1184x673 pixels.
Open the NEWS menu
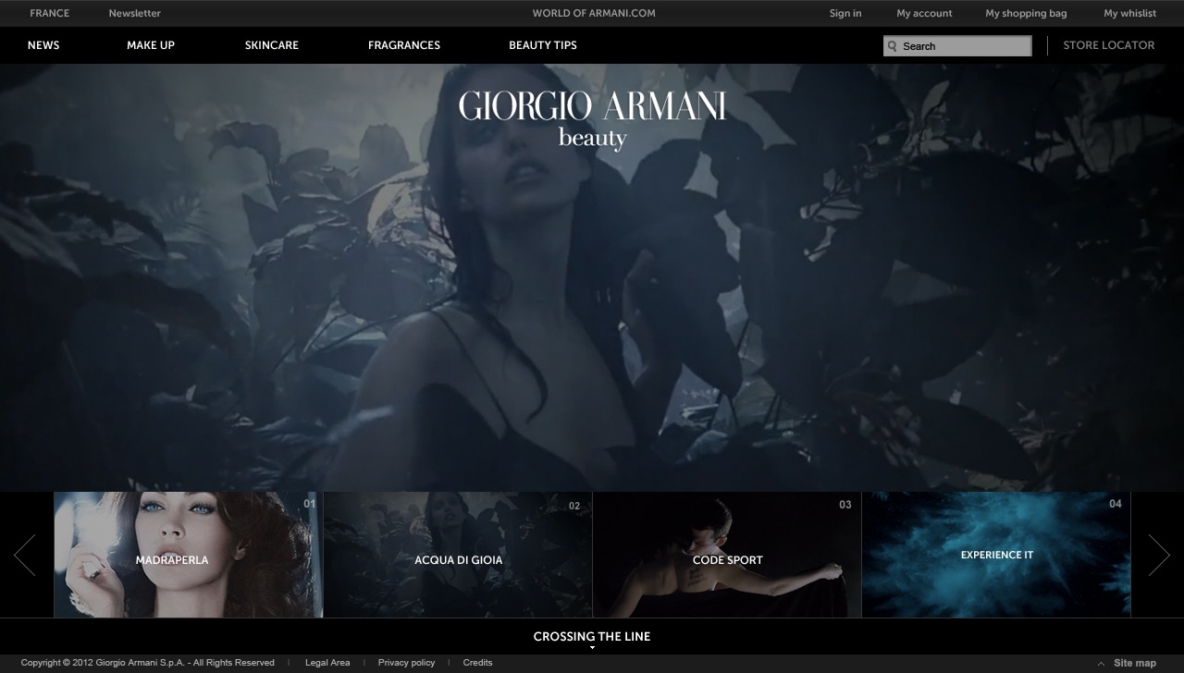(43, 45)
